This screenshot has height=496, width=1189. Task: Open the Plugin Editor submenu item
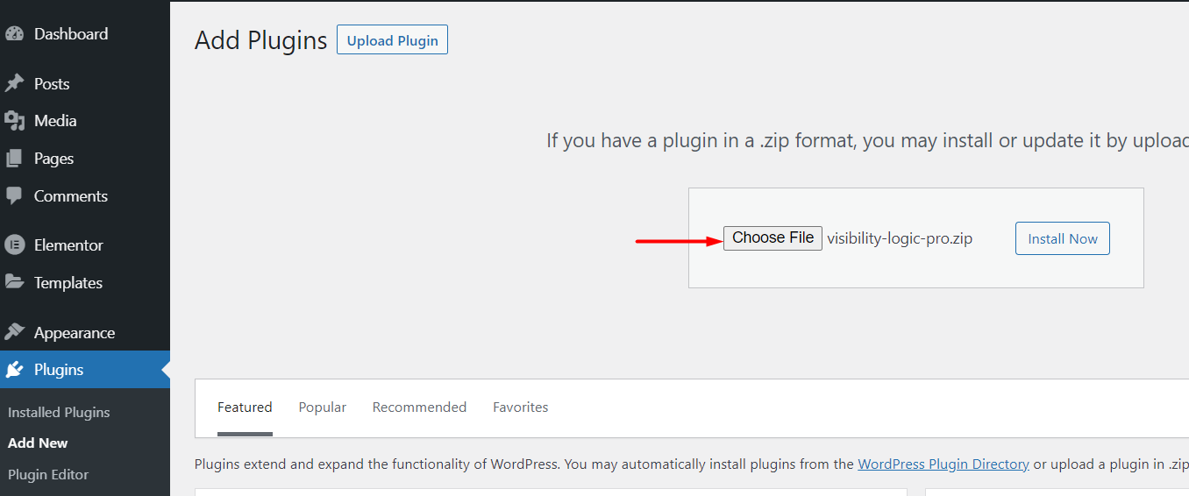[x=48, y=475]
